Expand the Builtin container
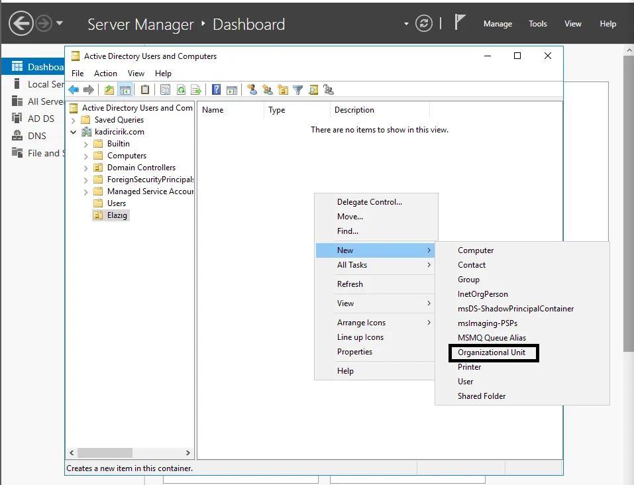Viewport: 634px width, 485px height. 85,144
